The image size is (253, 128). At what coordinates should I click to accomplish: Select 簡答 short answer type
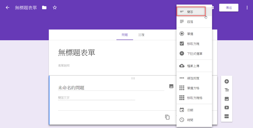(x=191, y=11)
